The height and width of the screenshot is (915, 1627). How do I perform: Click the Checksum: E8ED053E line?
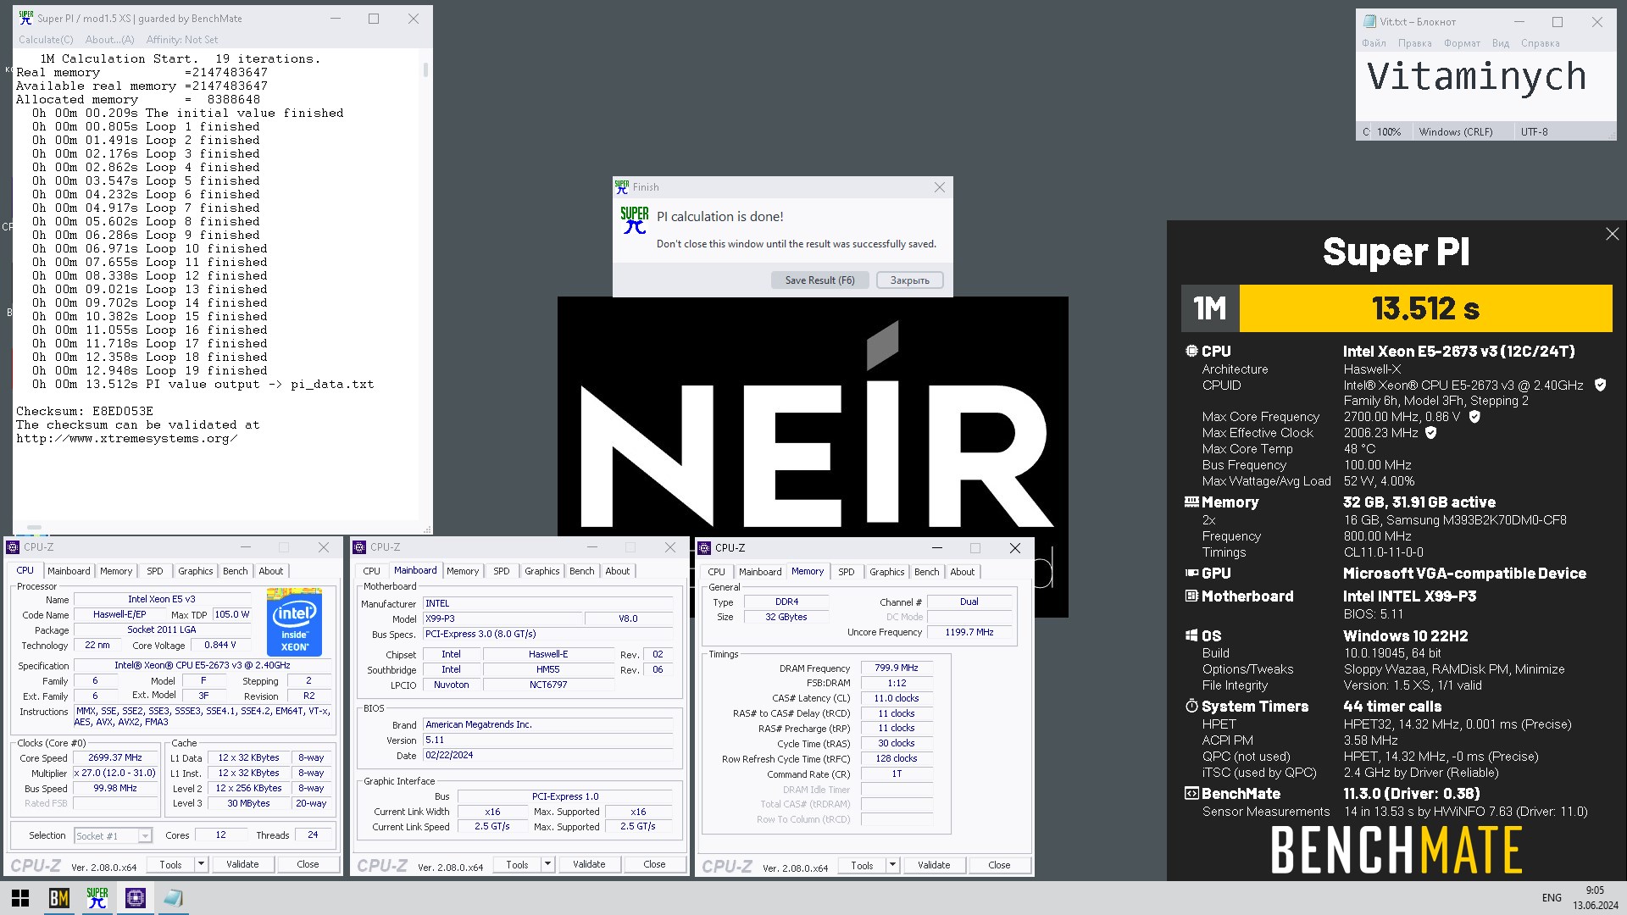(85, 412)
